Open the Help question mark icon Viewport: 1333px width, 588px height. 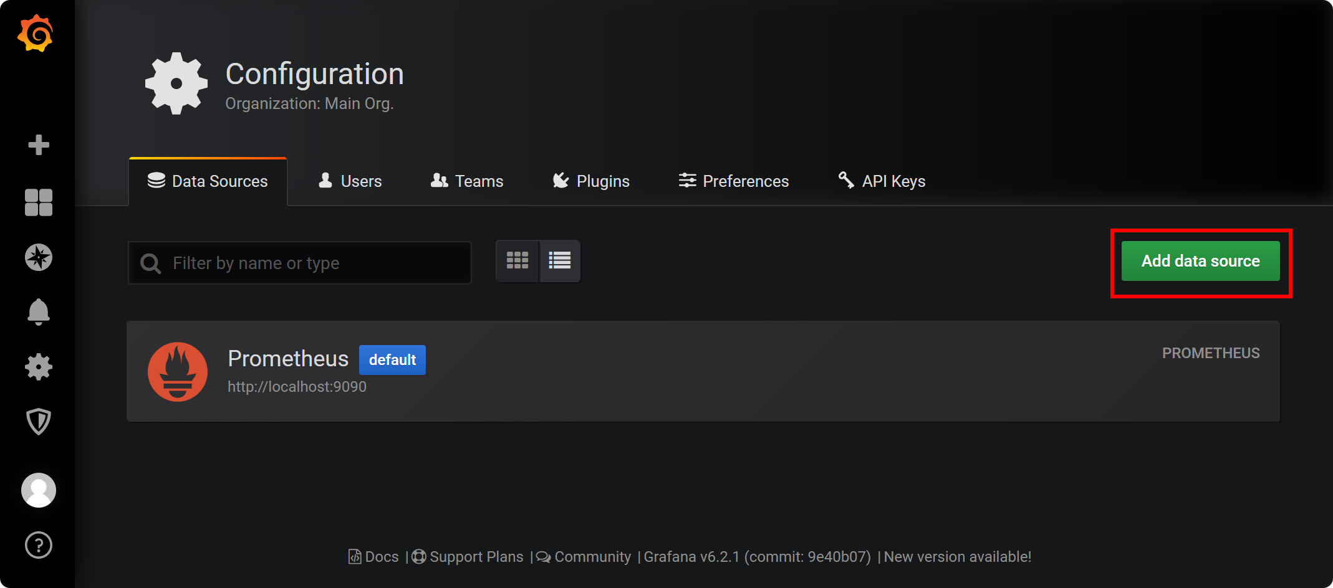pyautogui.click(x=39, y=545)
